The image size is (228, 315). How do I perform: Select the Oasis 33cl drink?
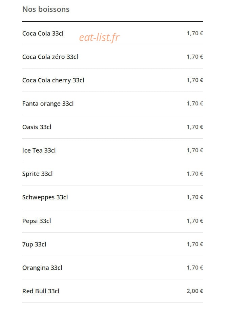37,127
